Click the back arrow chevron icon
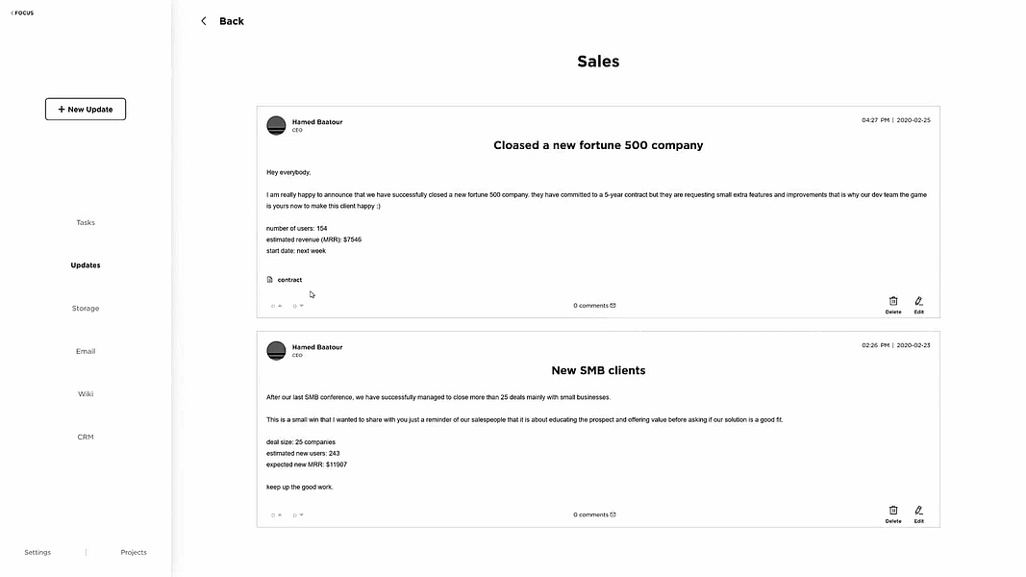Screen dimensions: 1026x577 pyautogui.click(x=204, y=21)
